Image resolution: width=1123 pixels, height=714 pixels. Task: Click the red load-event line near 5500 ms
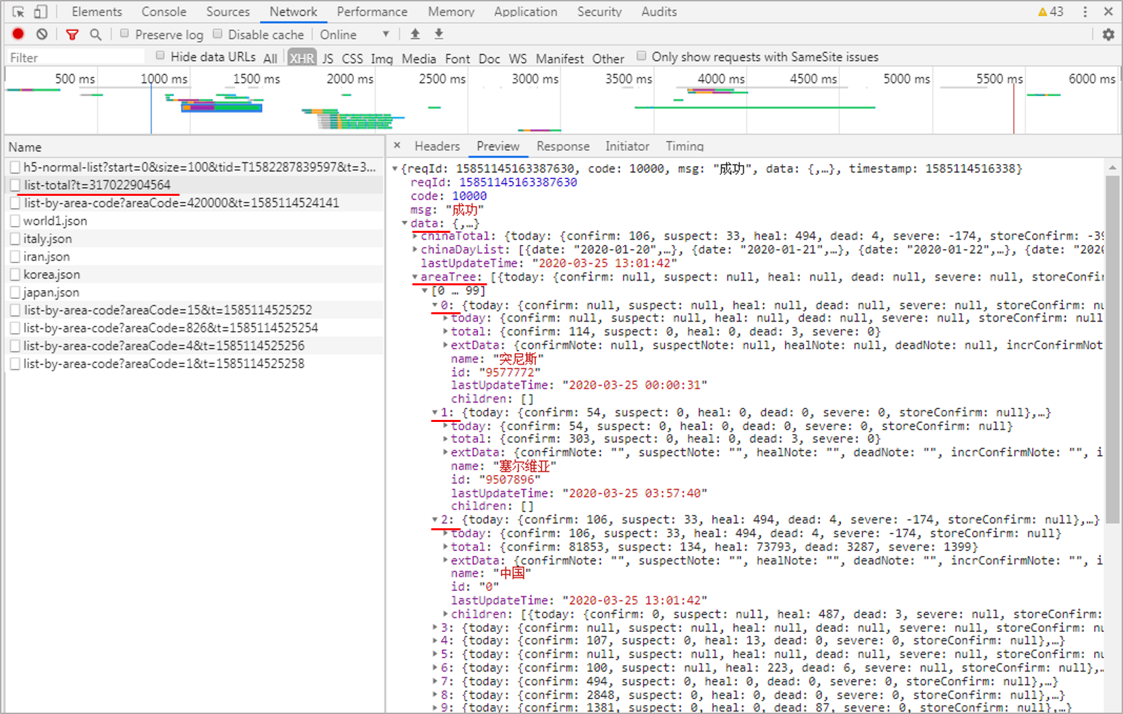(x=1013, y=108)
